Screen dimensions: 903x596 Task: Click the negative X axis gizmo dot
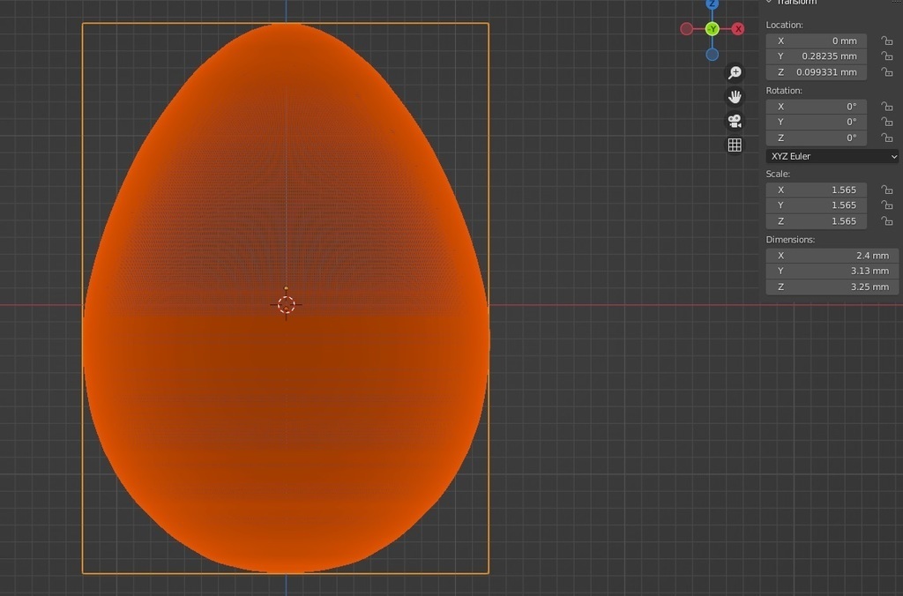686,29
